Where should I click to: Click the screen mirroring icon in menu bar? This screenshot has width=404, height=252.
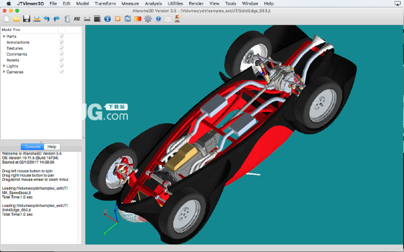[397, 3]
